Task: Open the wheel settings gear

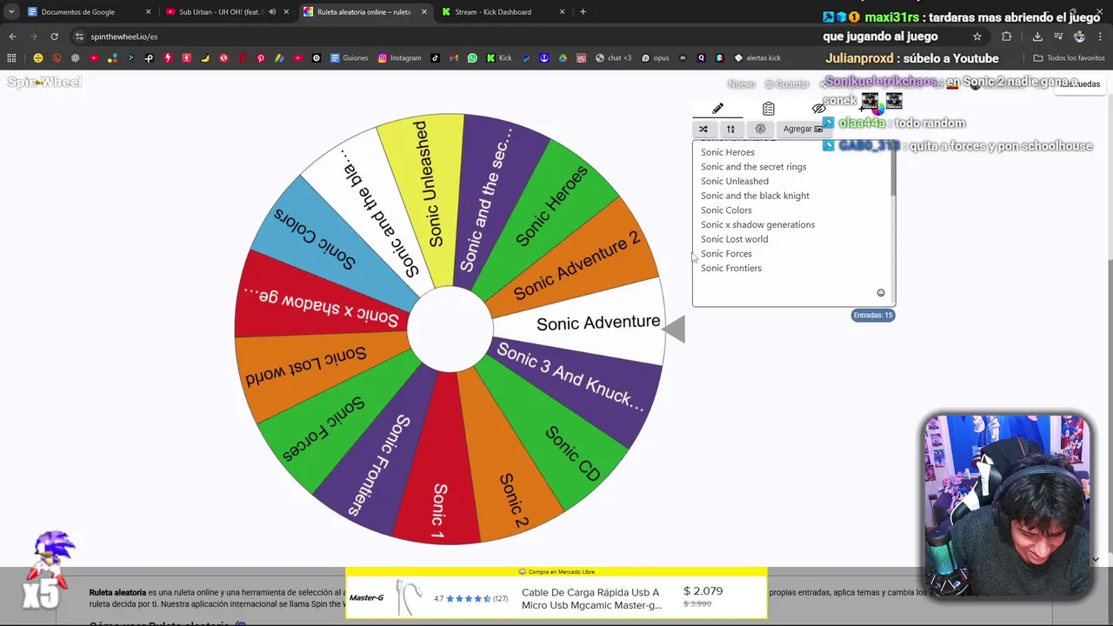Action: click(760, 129)
